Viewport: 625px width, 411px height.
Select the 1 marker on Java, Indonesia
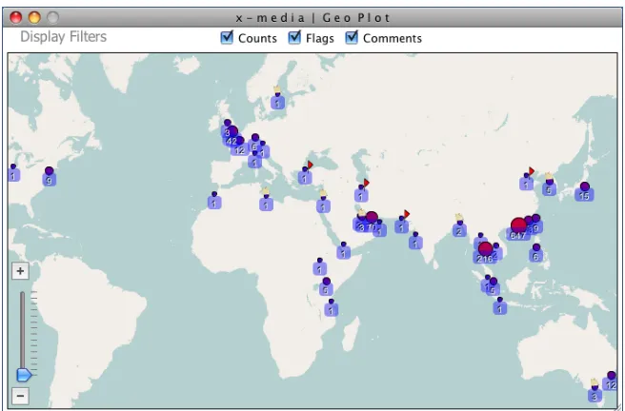500,308
